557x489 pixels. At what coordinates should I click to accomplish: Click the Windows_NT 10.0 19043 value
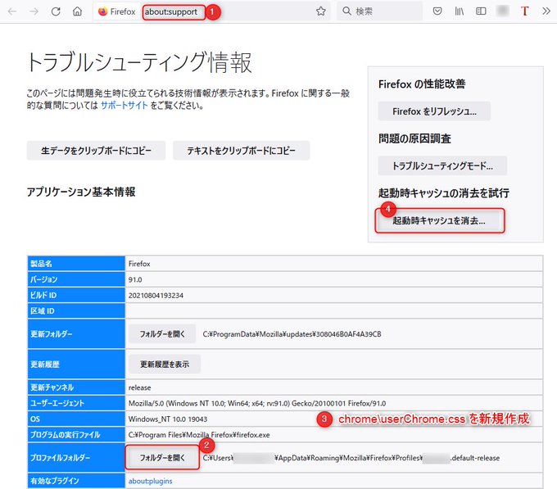(168, 419)
